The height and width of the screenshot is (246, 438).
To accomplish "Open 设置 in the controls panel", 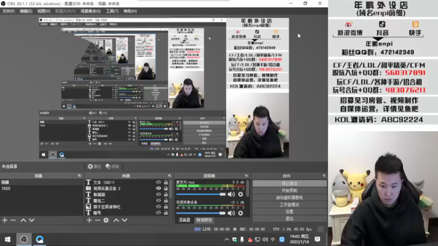I will (290, 212).
